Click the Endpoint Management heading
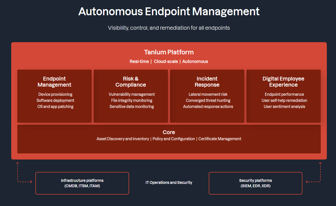Image resolution: width=336 pixels, height=206 pixels. [54, 82]
